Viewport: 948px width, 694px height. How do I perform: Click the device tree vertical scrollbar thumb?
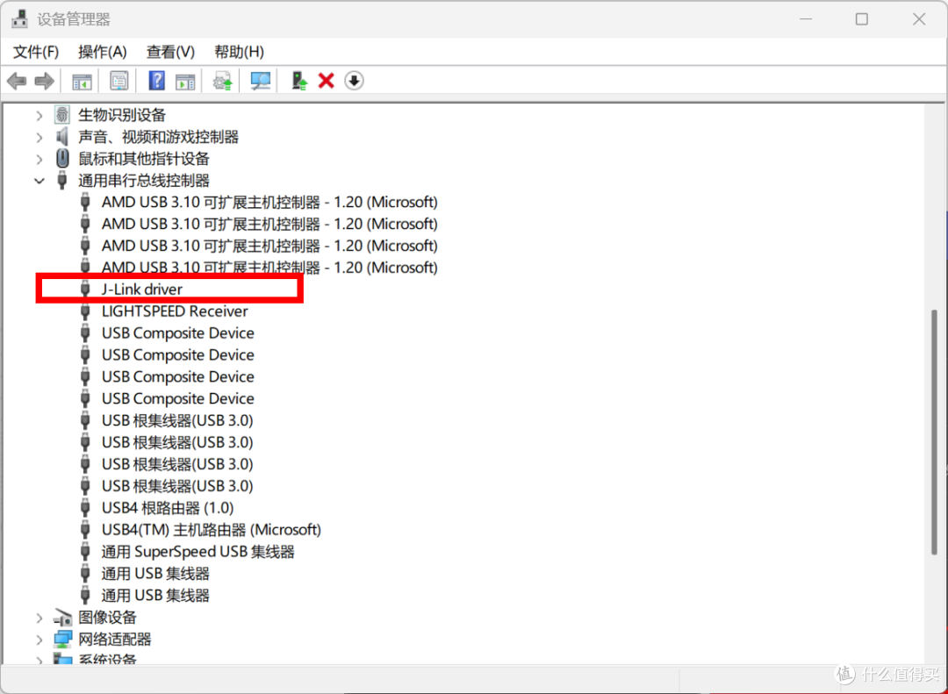click(x=936, y=432)
